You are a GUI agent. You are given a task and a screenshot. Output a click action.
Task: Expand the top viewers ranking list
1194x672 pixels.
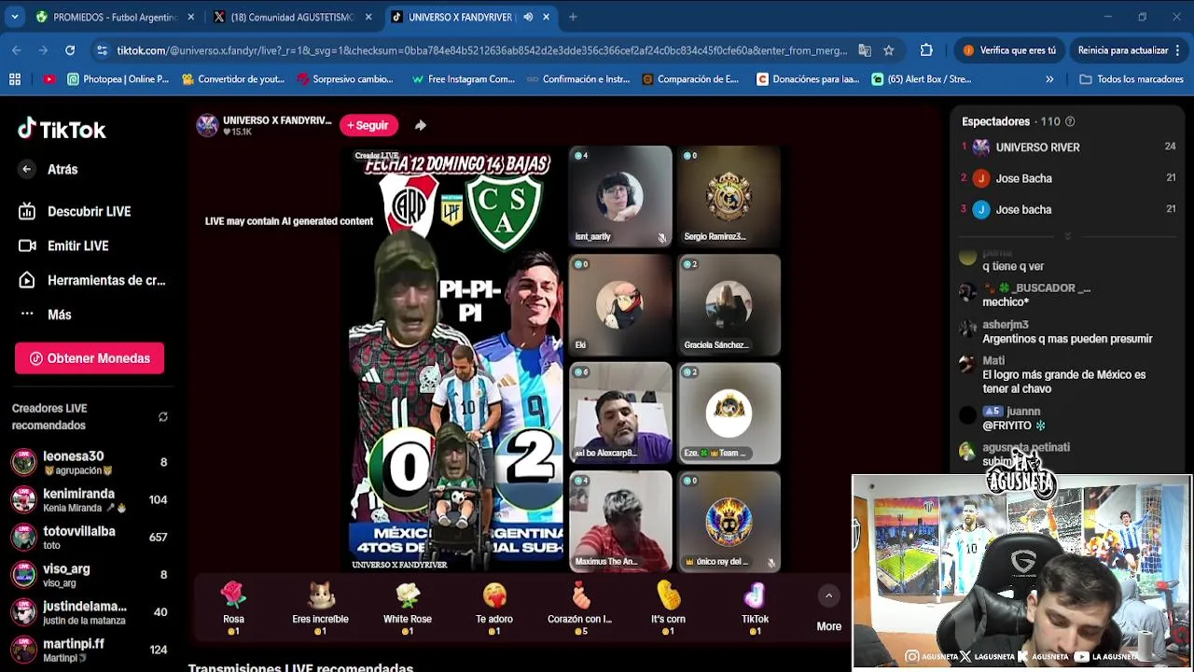click(1068, 236)
